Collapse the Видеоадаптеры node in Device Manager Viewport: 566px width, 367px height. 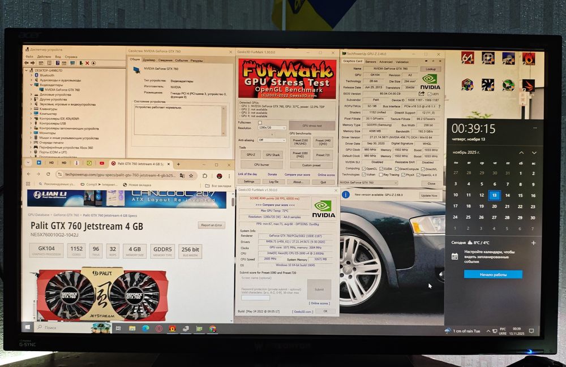[x=31, y=85]
